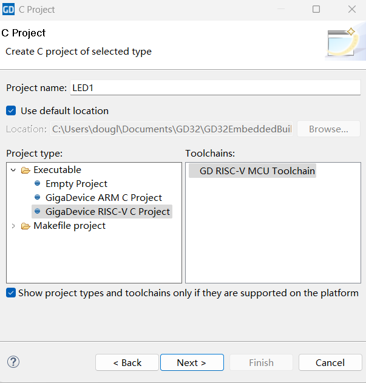Click the GD app icon in title bar

click(x=8, y=10)
